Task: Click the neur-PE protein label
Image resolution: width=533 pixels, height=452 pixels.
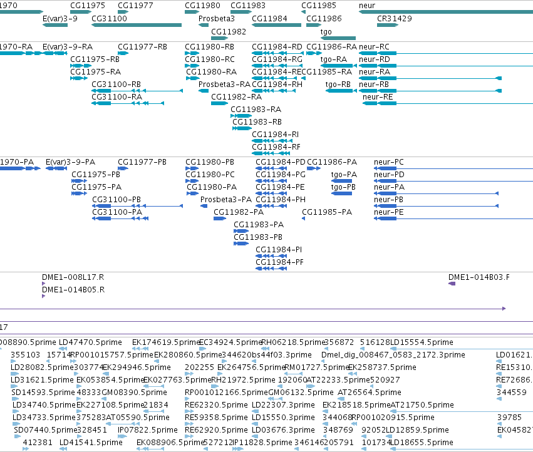Action: 389,212
